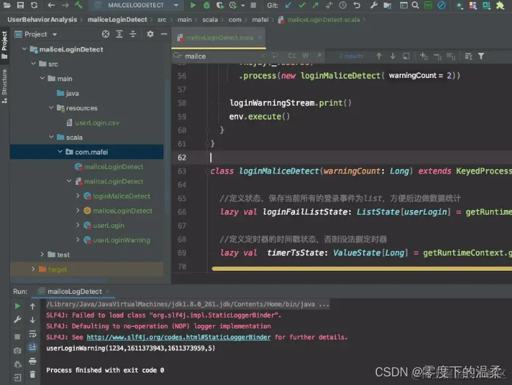Close the maliceLoginDetect.scala editor tab

click(259, 38)
